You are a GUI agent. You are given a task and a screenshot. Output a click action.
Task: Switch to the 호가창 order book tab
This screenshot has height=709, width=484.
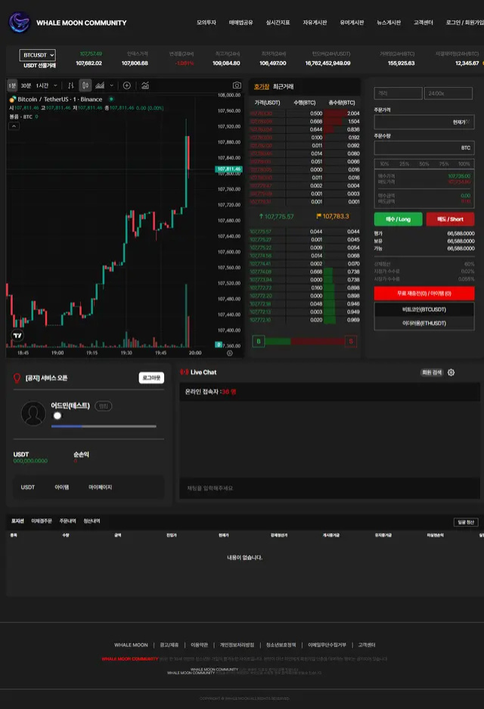coord(261,87)
